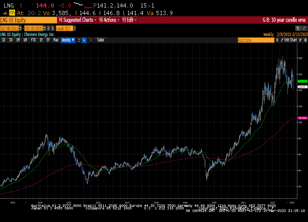Expand the Local CCY currency dropdown
The image size is (308, 222).
point(74,28)
